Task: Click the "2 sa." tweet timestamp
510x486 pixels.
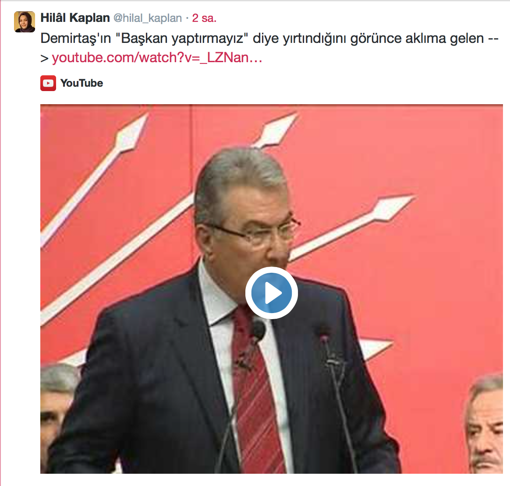Action: pos(204,18)
